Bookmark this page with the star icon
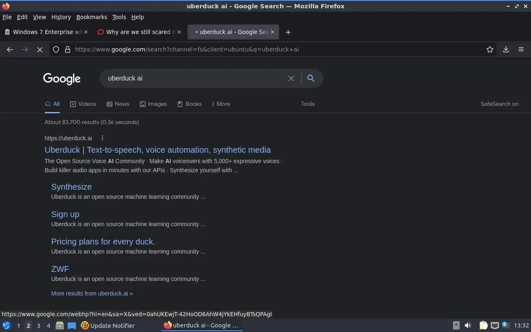Screen dimensions: 531x332 pyautogui.click(x=490, y=49)
